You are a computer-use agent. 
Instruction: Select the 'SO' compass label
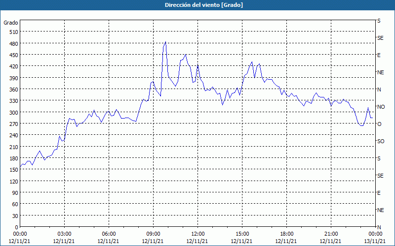point(381,141)
